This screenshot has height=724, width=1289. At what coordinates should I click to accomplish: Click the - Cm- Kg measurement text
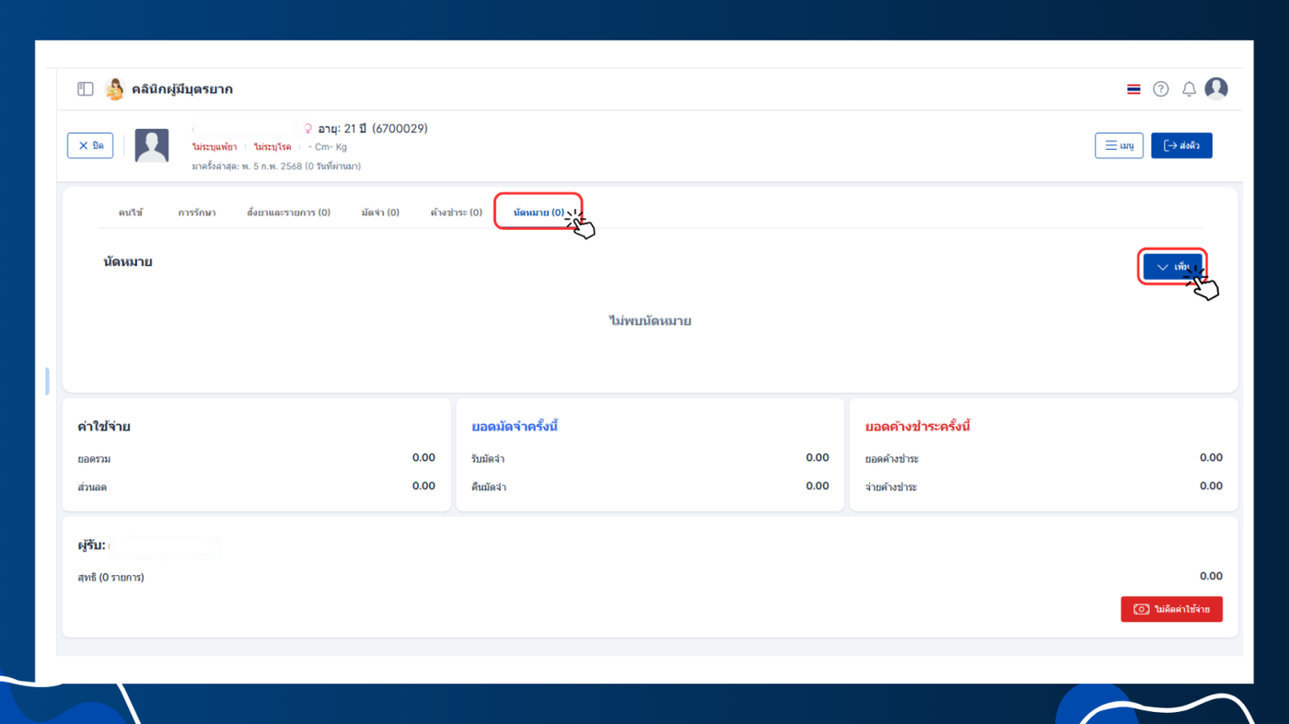click(x=328, y=147)
